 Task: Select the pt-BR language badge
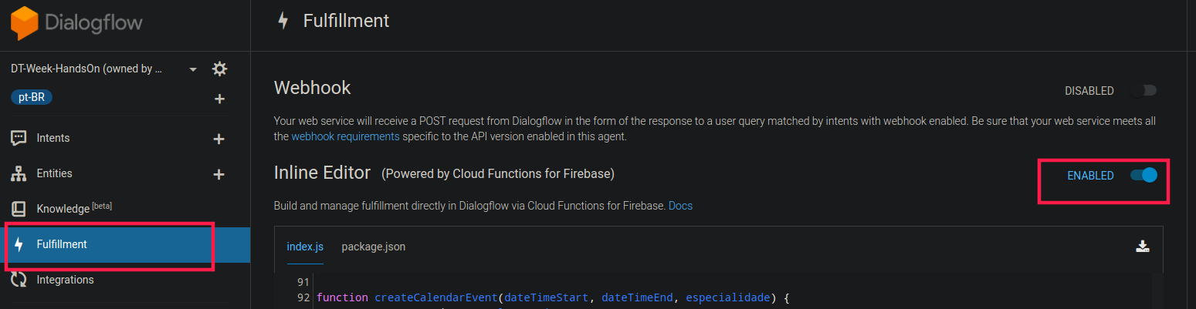click(x=32, y=97)
